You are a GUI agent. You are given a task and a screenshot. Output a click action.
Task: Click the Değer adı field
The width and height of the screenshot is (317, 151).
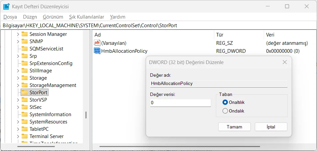[x=219, y=83]
